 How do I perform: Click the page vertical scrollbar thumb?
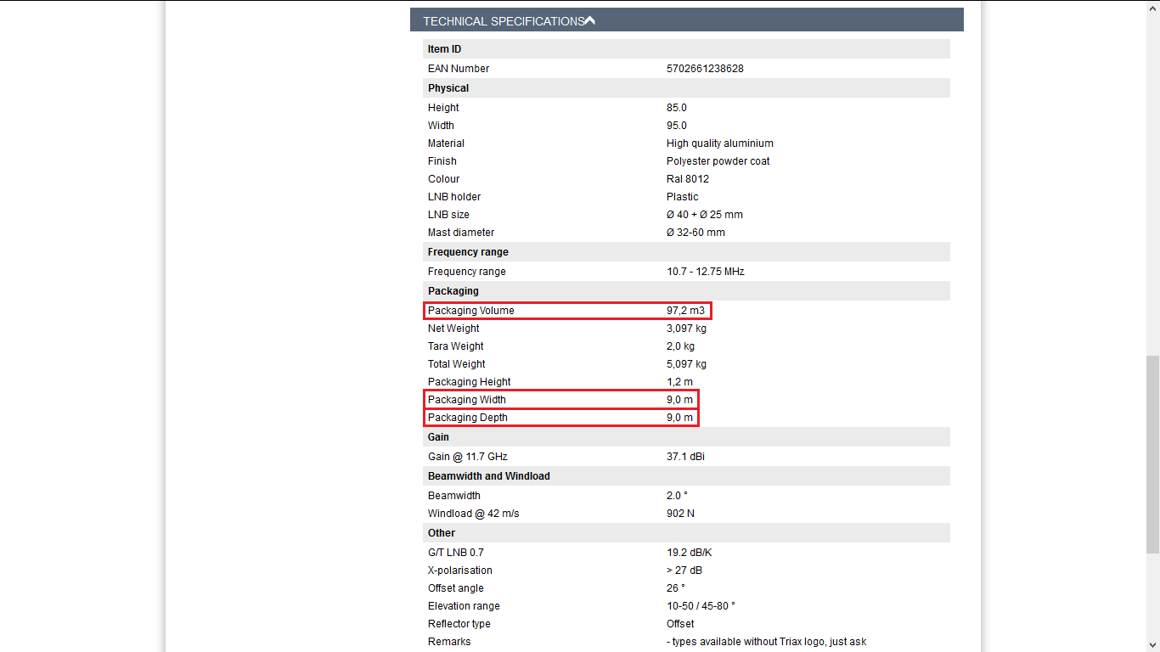point(1152,454)
